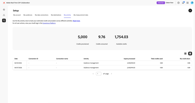Switch to My audiences tab

(x=28, y=15)
